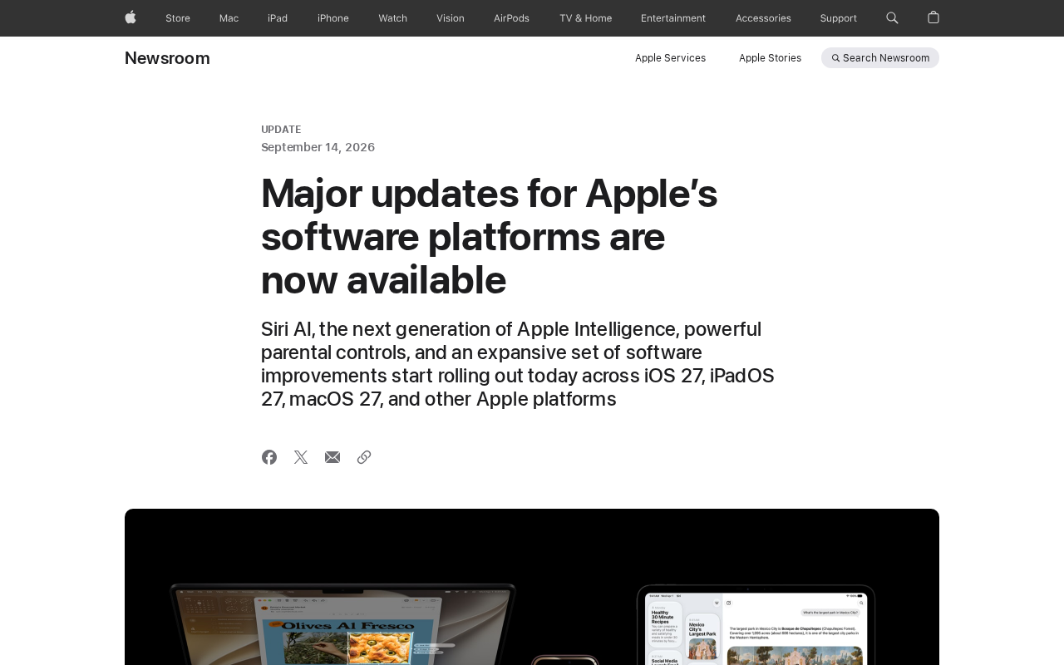This screenshot has height=665, width=1064.
Task: Open the Mac menu
Action: [229, 18]
